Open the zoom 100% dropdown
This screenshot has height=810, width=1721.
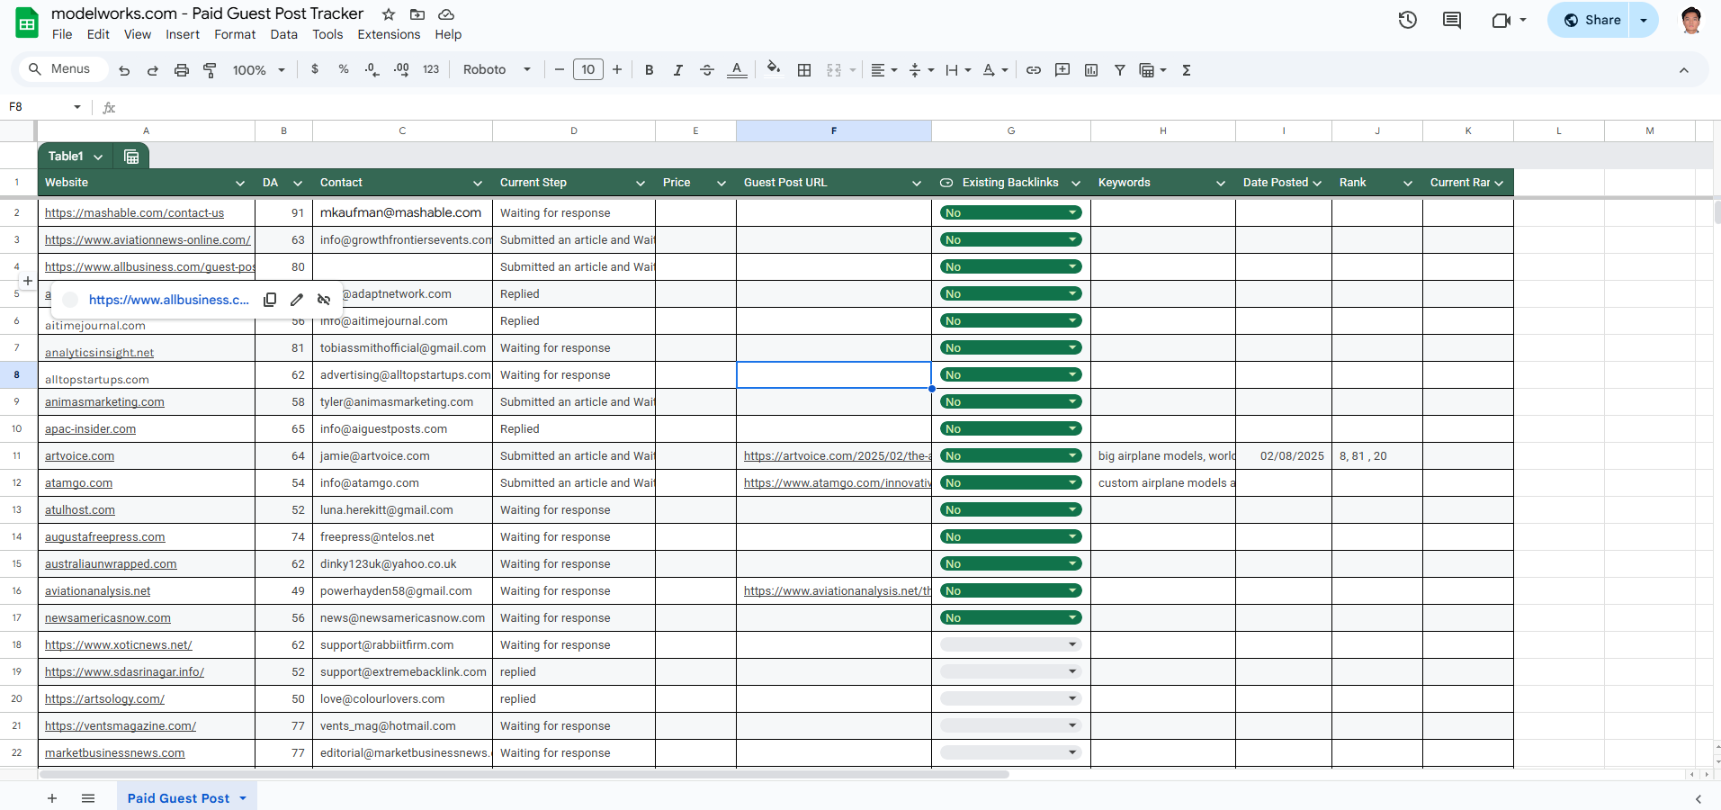coord(258,70)
